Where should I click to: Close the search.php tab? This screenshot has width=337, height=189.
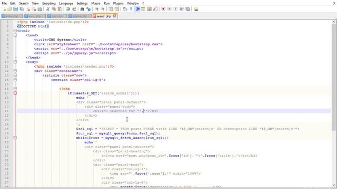(115, 16)
